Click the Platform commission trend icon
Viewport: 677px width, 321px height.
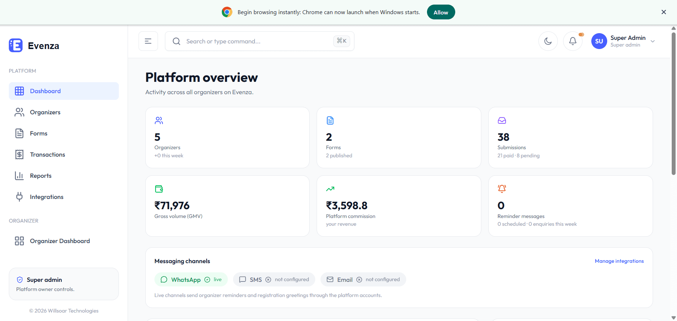click(x=330, y=189)
